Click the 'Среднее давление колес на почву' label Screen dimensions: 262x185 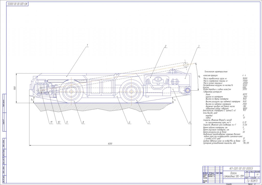pyautogui.click(x=222, y=141)
